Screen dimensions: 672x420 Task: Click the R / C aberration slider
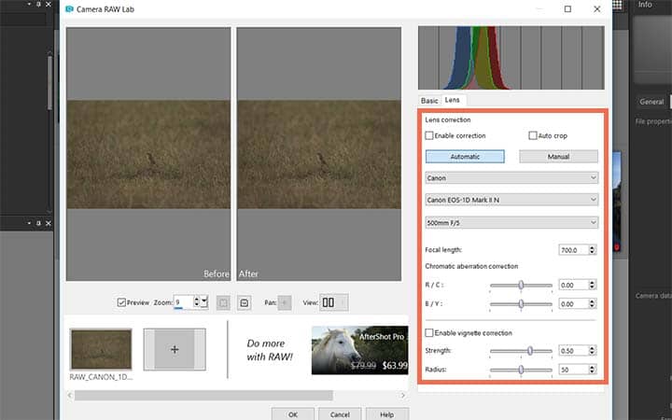coord(521,285)
